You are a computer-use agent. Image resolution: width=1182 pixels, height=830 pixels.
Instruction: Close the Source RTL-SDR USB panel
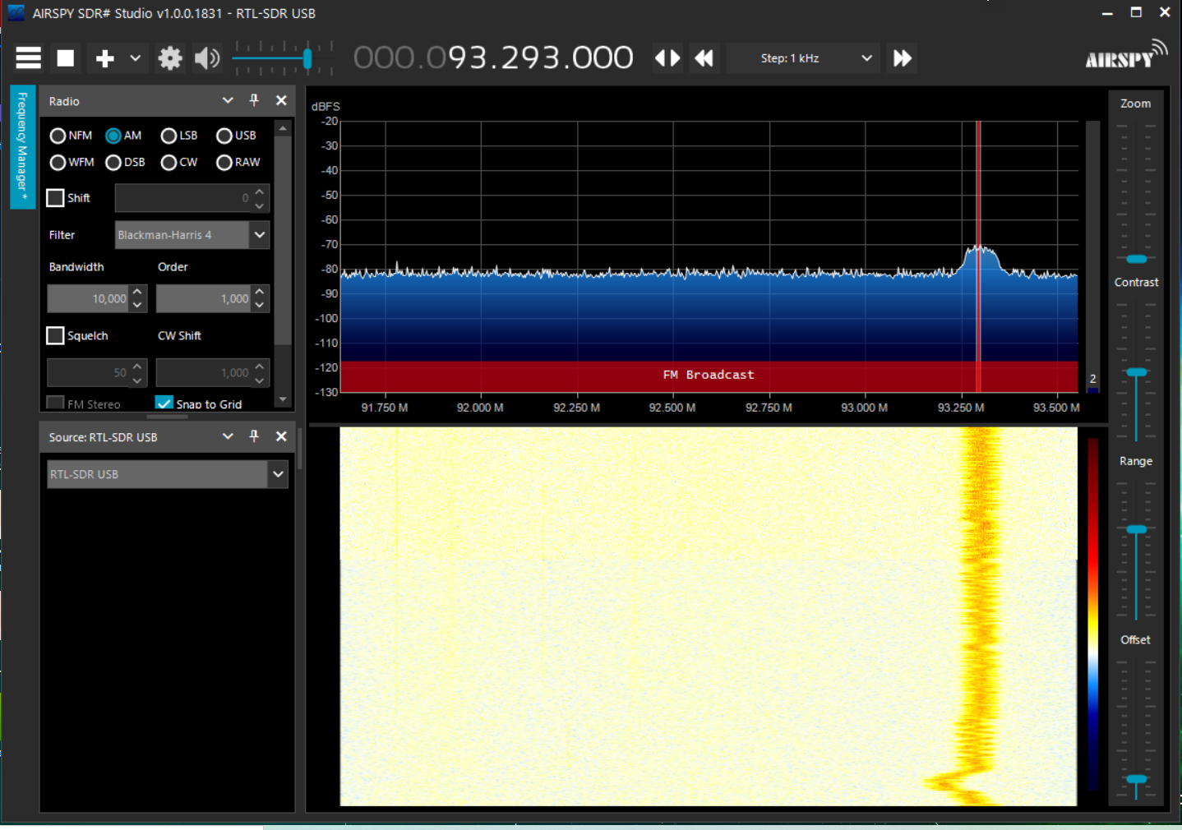(281, 436)
